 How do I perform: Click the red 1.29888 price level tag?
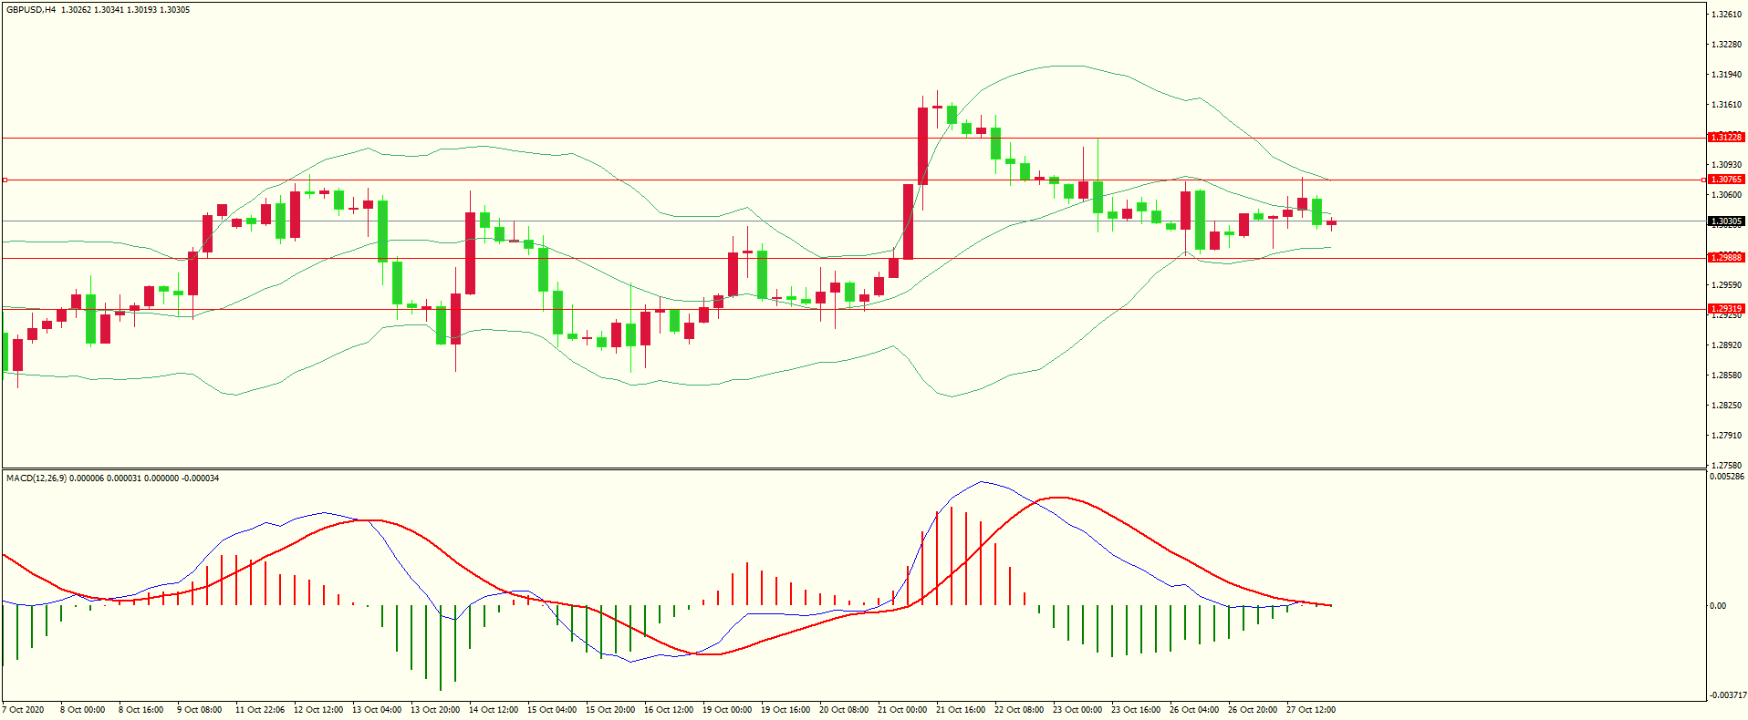(1726, 258)
